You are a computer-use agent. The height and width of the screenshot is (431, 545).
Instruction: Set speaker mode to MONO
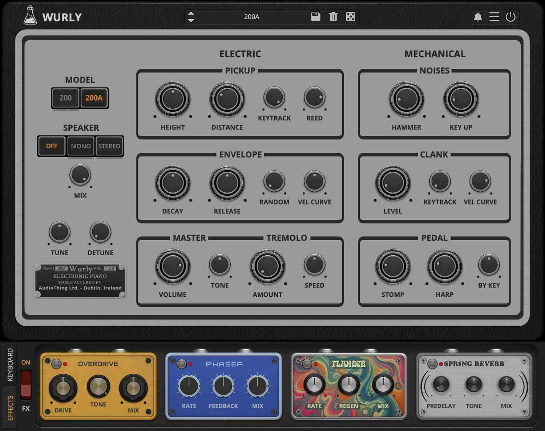coord(80,146)
